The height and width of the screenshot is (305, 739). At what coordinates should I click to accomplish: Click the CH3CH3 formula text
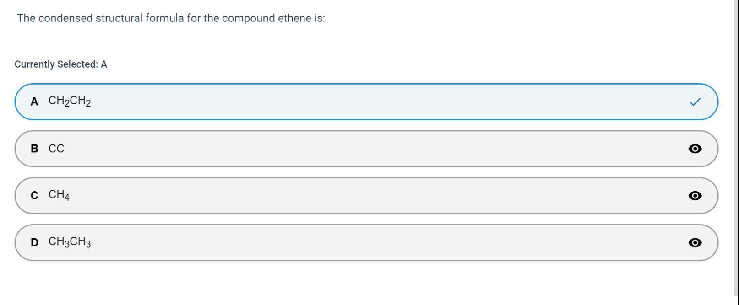click(70, 242)
